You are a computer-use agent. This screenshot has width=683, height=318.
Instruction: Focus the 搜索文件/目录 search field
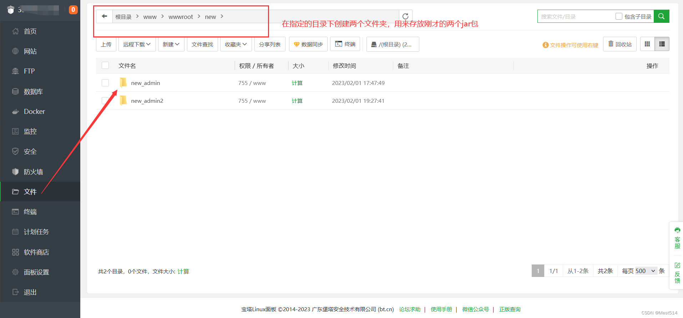coord(575,16)
